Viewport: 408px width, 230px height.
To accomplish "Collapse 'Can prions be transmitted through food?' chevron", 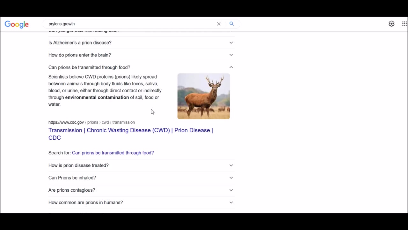I will (231, 67).
